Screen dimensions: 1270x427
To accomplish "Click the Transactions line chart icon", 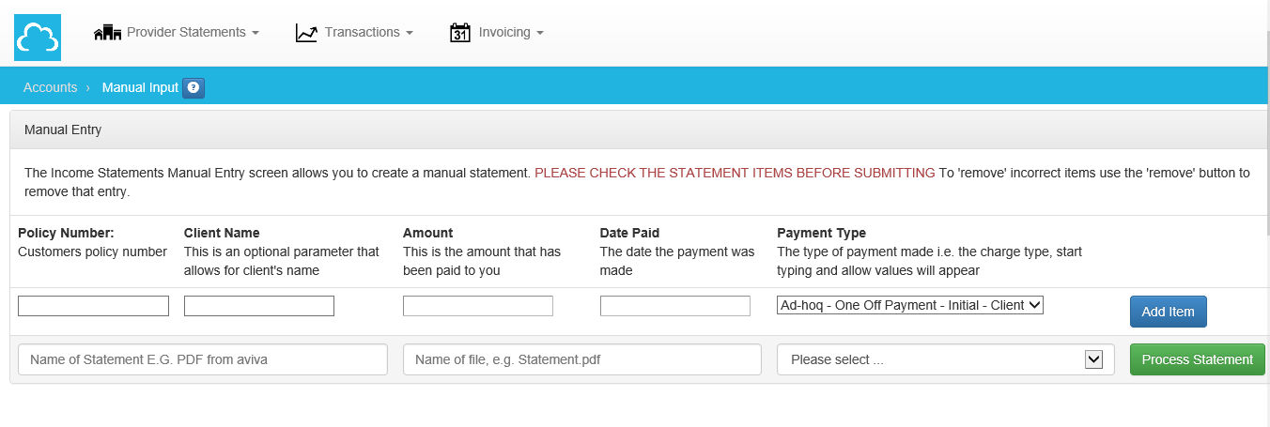I will 306,33.
